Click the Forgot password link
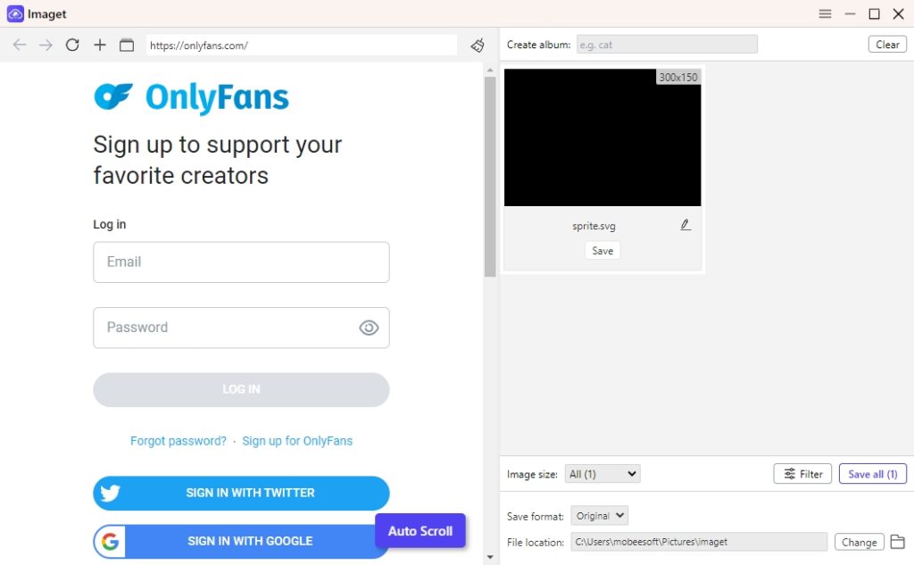 coord(179,441)
